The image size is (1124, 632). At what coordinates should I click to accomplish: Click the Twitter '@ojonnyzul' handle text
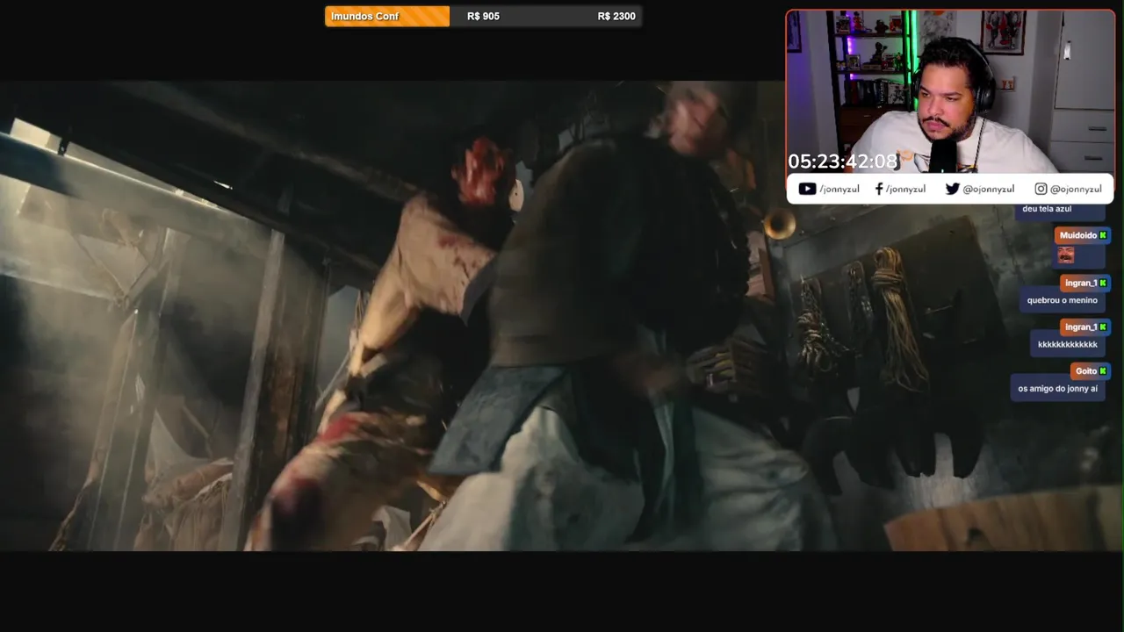pyautogui.click(x=989, y=189)
